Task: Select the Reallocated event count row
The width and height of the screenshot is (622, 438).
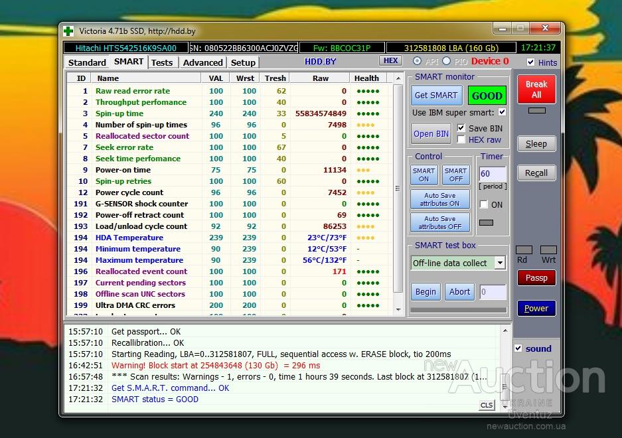Action: coord(230,271)
